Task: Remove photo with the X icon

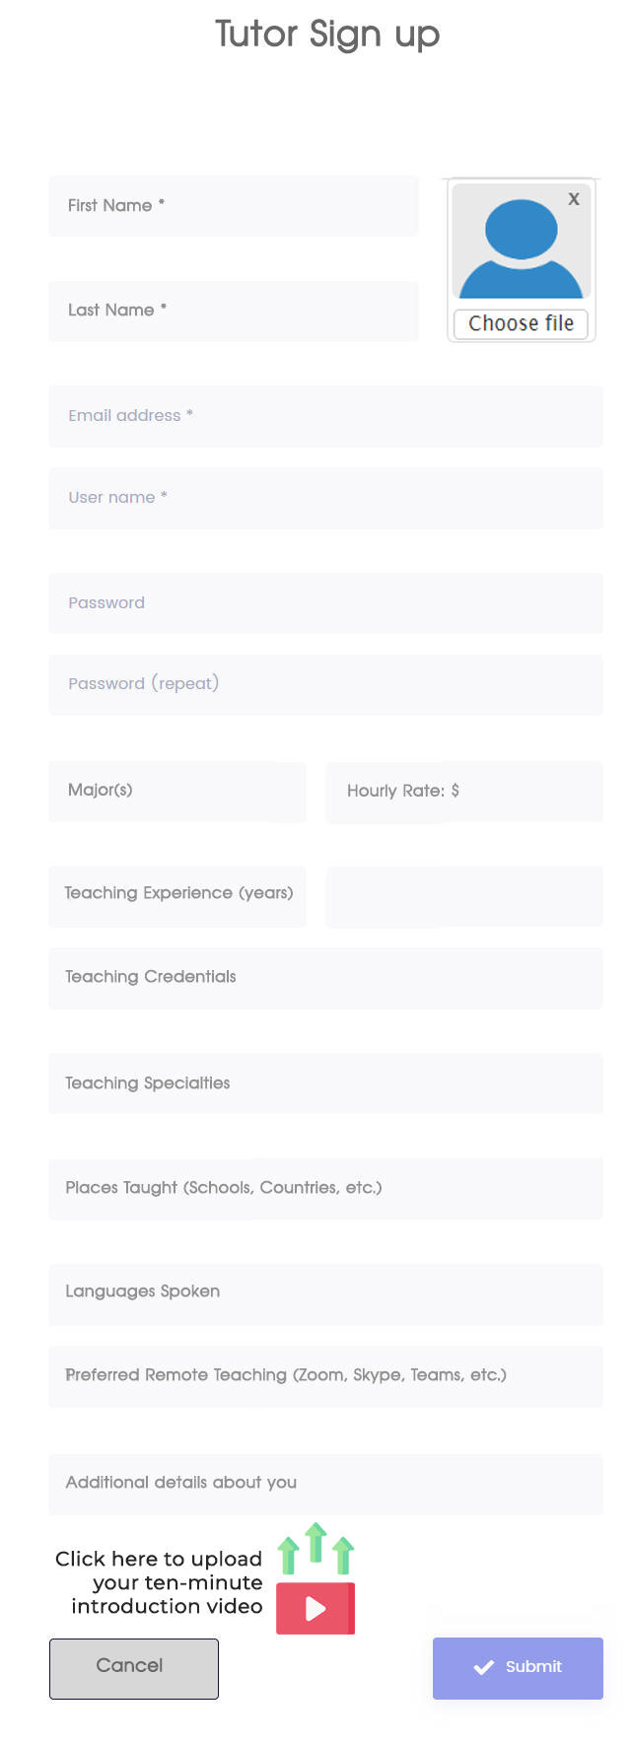Action: click(574, 199)
